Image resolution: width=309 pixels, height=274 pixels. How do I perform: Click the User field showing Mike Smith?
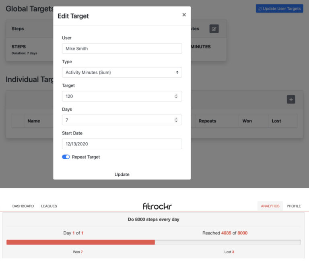click(x=122, y=49)
